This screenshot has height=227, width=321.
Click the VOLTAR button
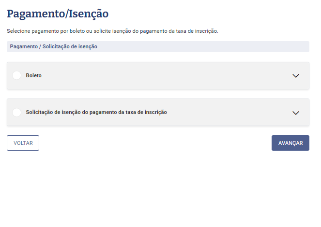click(23, 143)
